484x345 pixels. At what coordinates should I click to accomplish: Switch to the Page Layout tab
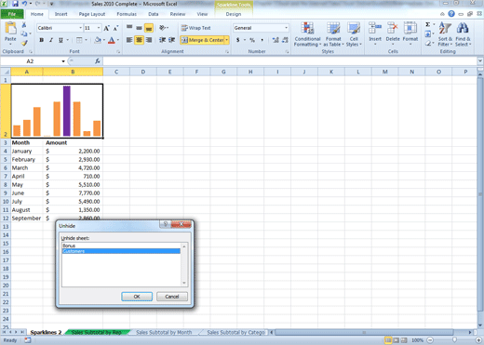point(92,14)
